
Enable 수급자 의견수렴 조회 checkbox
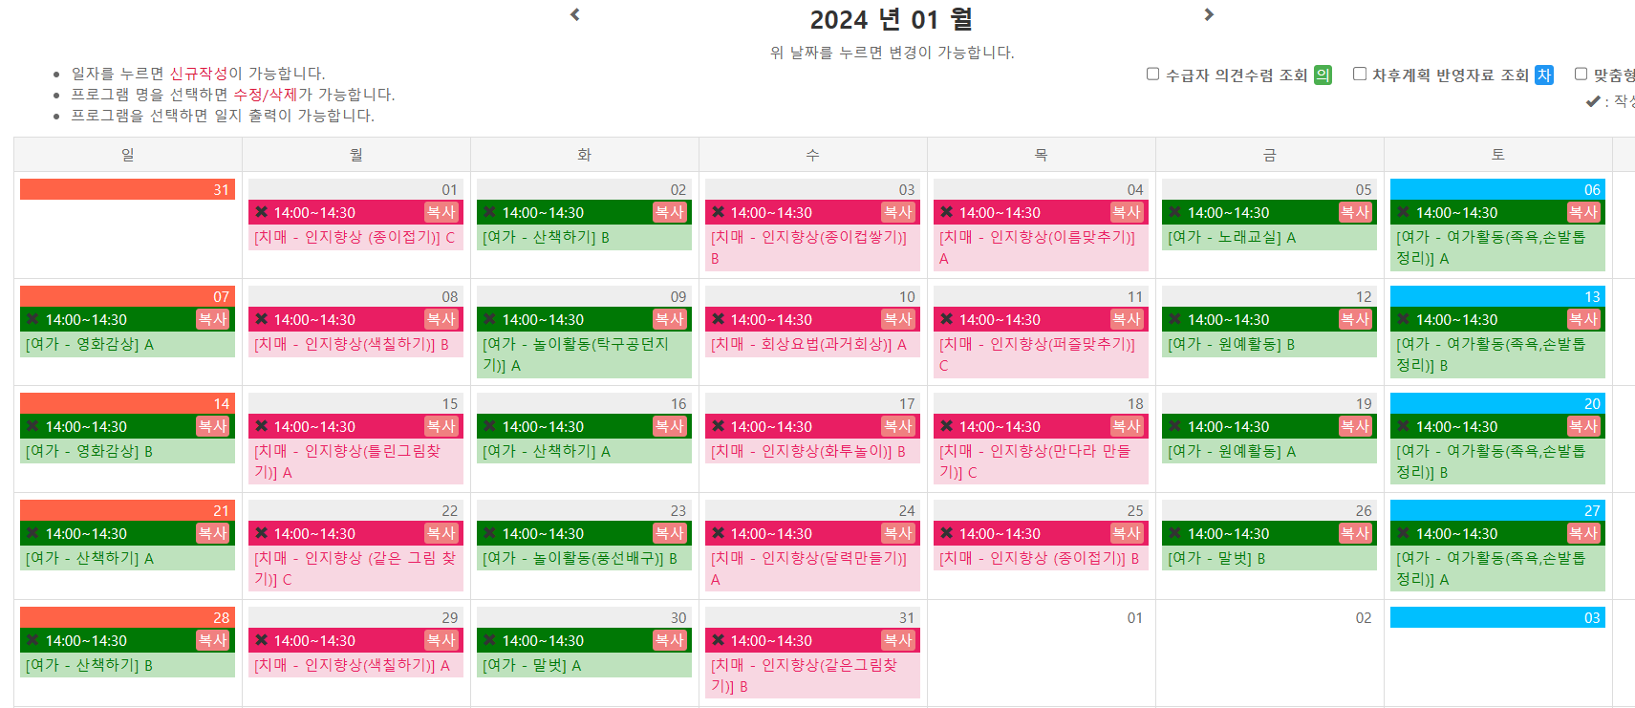[x=1152, y=74]
